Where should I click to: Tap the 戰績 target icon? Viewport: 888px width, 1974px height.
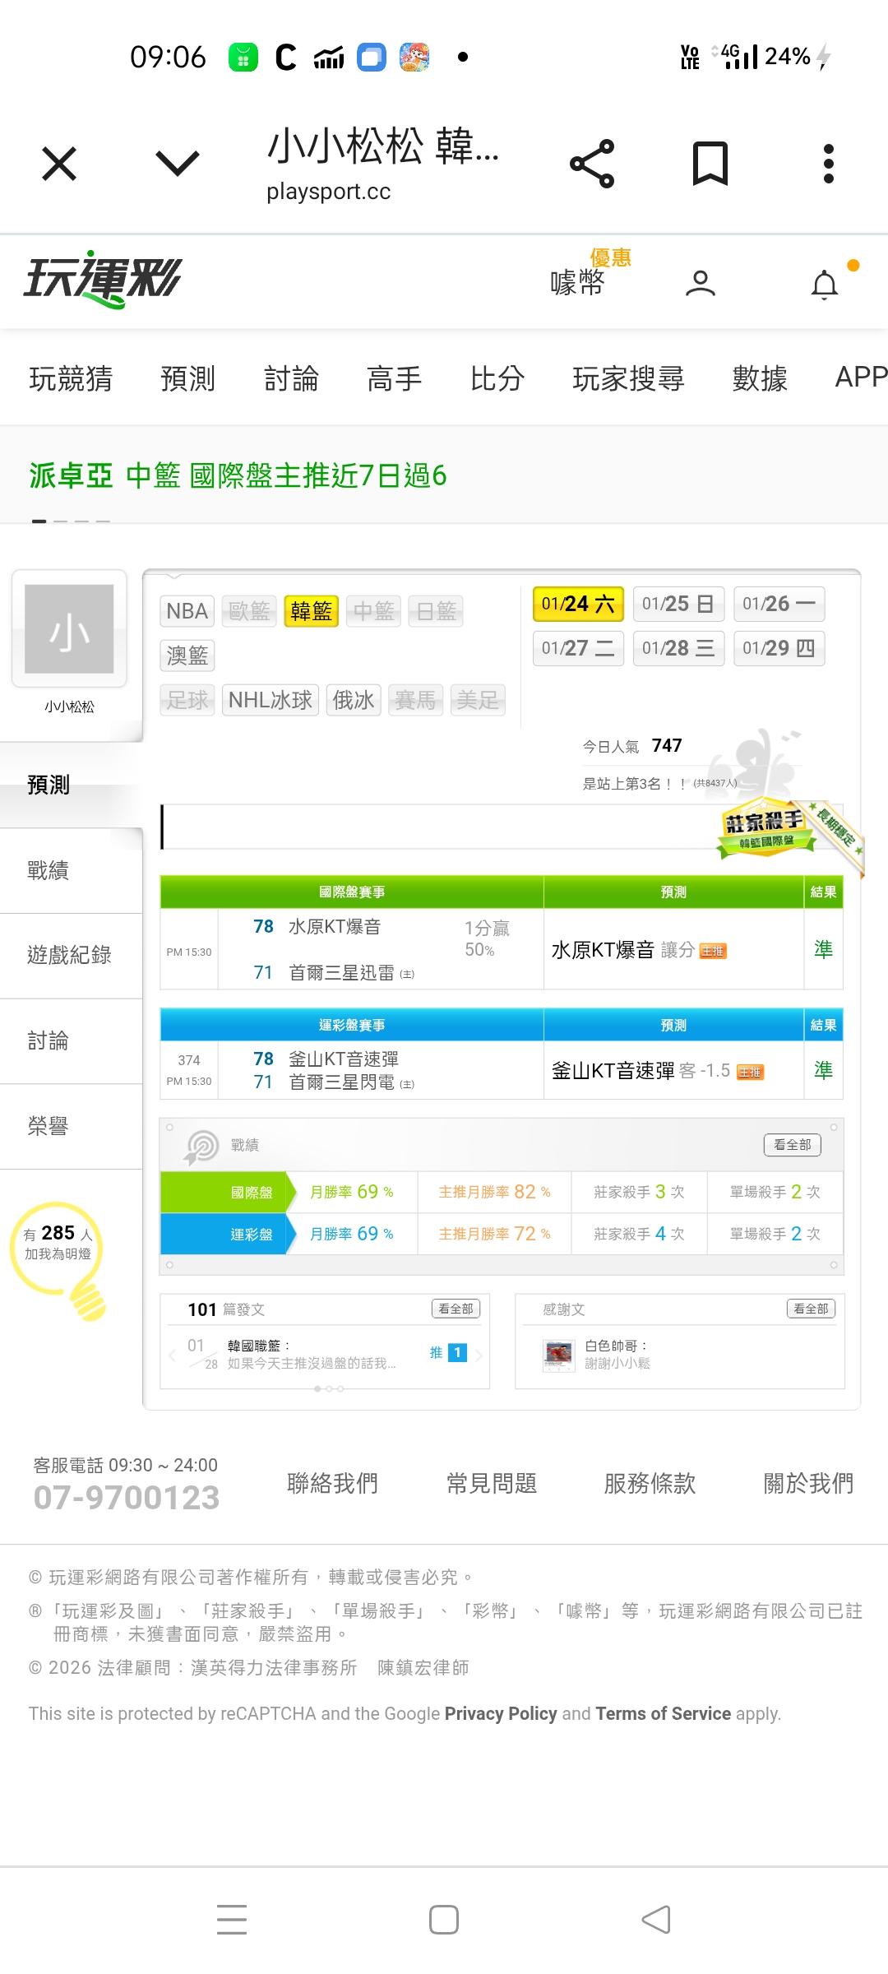201,1146
